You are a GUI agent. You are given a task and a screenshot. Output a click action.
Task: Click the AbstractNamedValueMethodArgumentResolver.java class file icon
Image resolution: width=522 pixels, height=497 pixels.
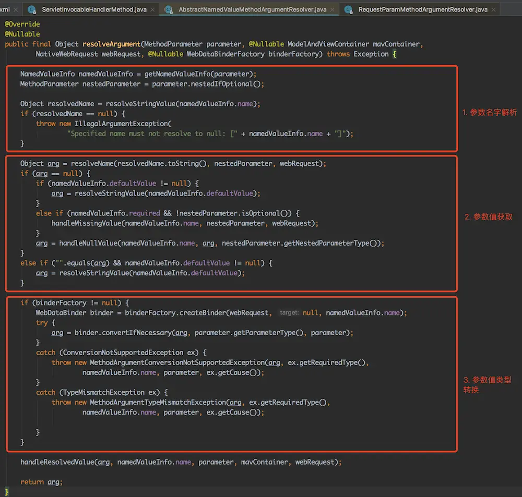tap(169, 9)
